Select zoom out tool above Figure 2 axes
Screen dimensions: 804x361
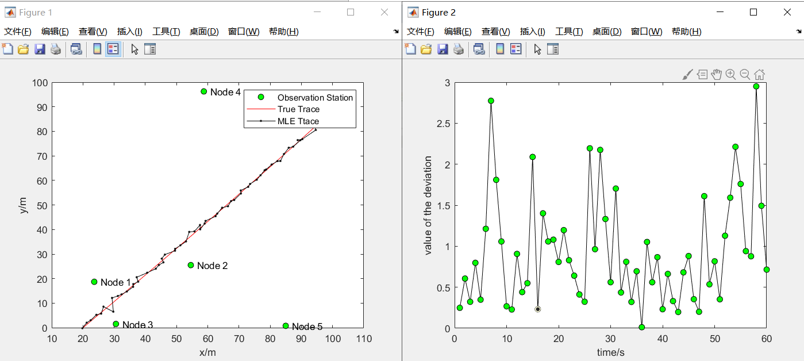coord(745,74)
